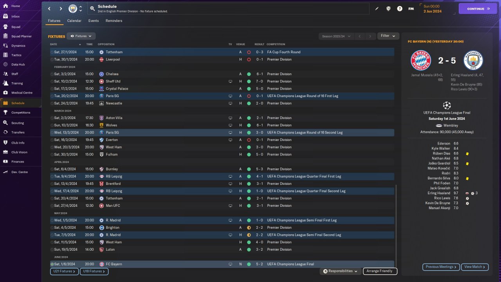The image size is (501, 282).
Task: Toggle reminder circle for Liverpool 30/1/2024 fixture
Action: coord(52,60)
